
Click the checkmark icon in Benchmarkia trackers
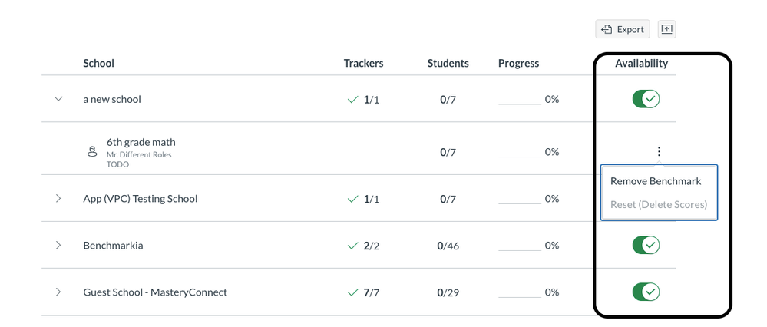coord(353,246)
